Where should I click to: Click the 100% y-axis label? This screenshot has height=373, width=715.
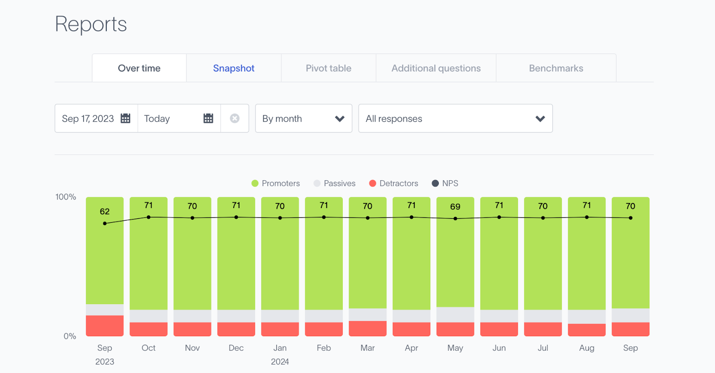tap(66, 197)
